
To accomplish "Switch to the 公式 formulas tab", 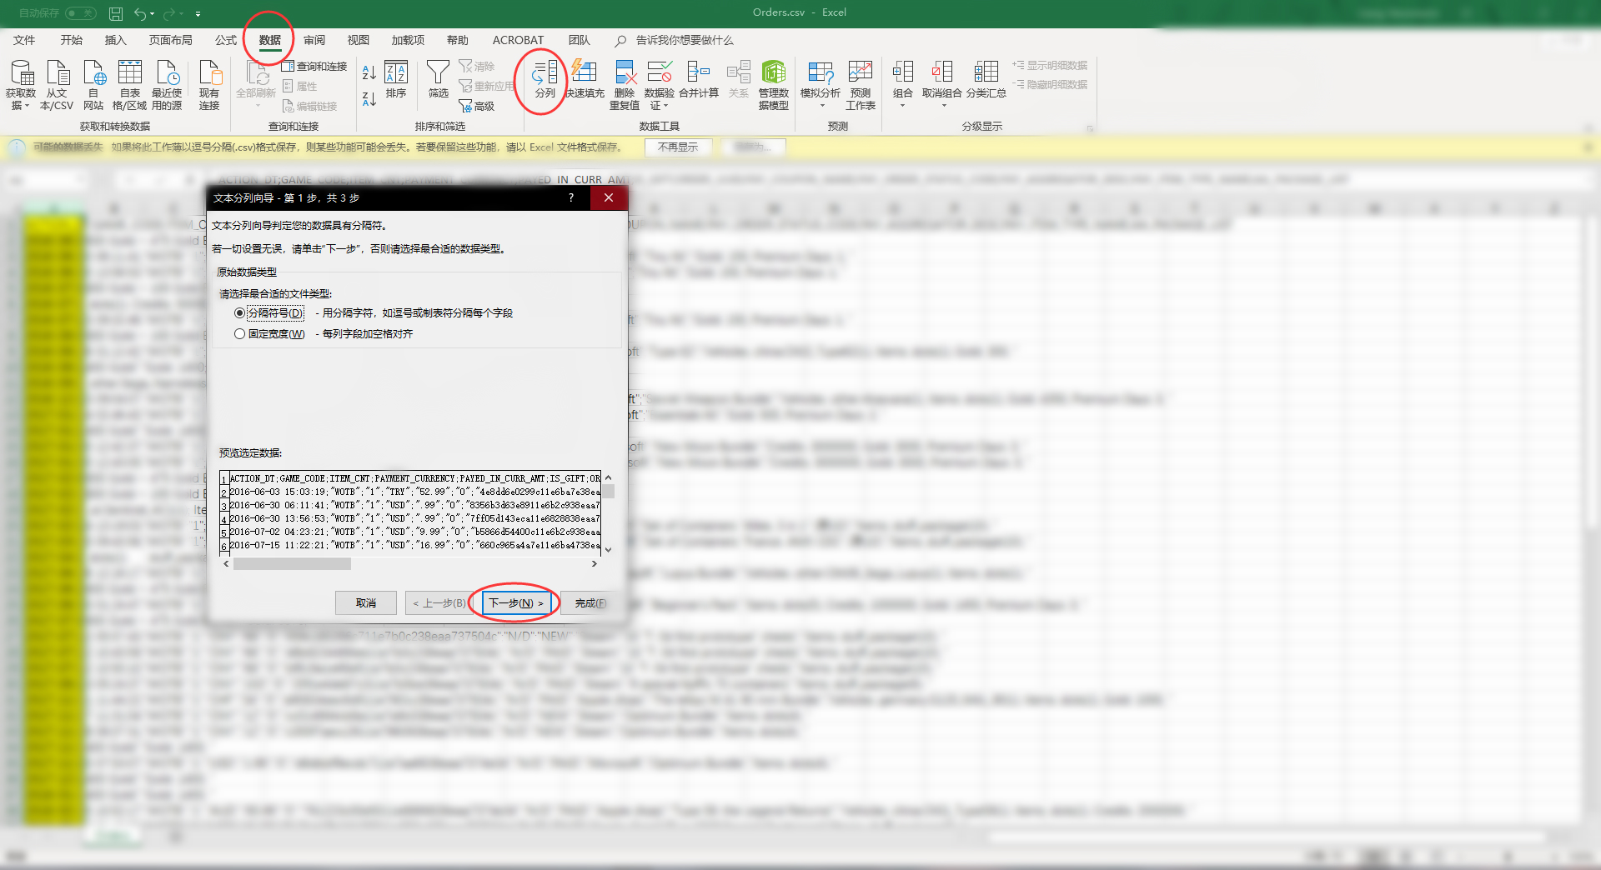I will 226,40.
